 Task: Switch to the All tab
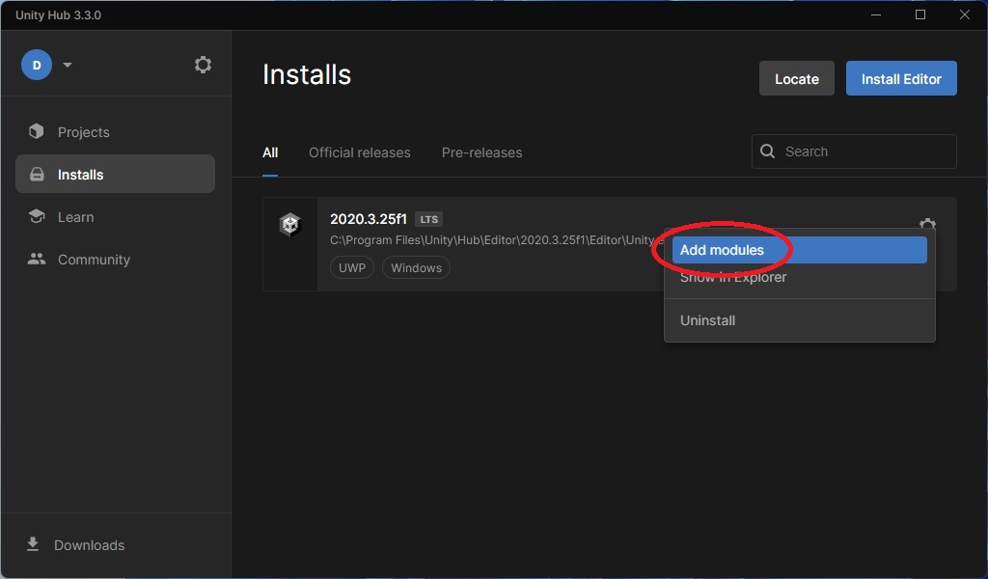pyautogui.click(x=270, y=152)
